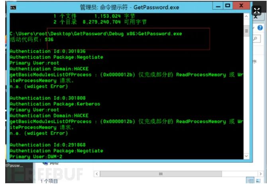Click the console scrollbar up arrow
Viewport: 267px width, 184px height.
[x=246, y=16]
